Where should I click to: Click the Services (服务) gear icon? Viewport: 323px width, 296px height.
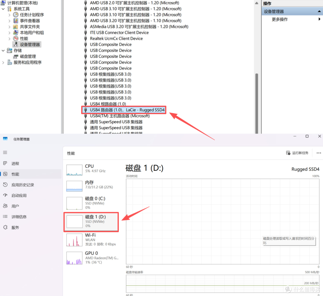[x=5, y=227]
